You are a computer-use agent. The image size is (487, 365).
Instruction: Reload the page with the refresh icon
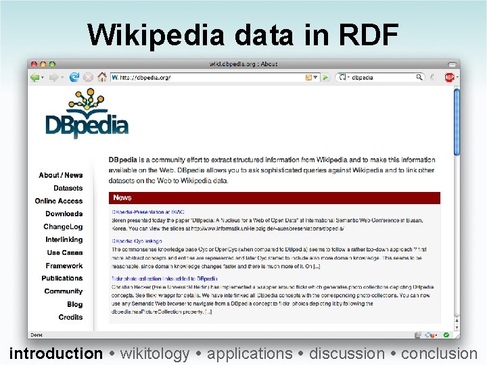74,77
